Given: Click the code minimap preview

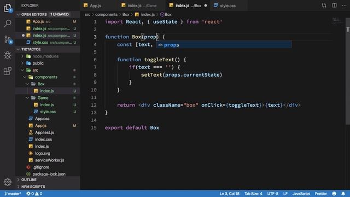Looking at the screenshot, I should tap(337, 21).
